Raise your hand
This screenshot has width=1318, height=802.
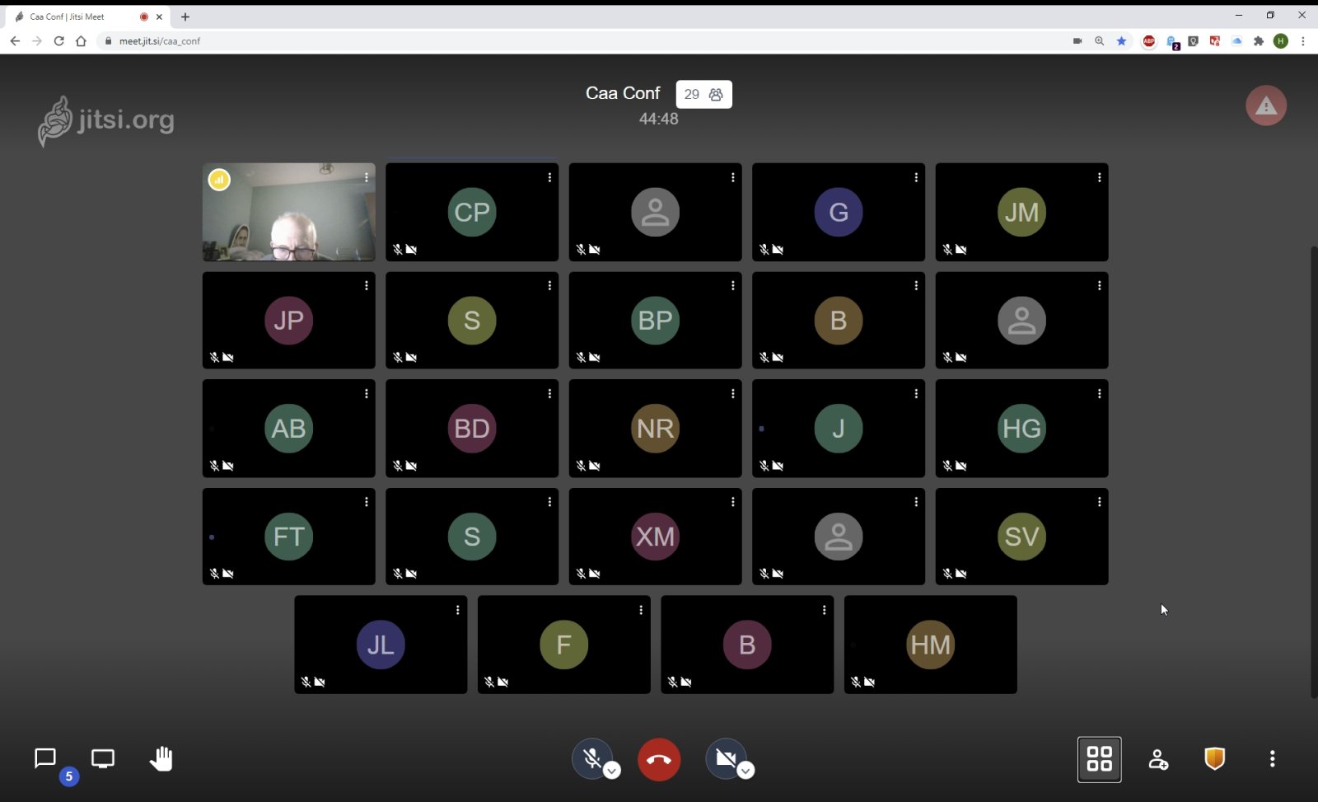pyautogui.click(x=161, y=758)
